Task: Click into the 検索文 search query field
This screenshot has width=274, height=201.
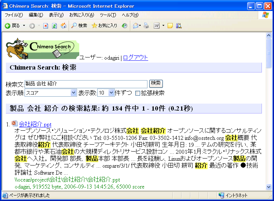Action: pos(86,84)
